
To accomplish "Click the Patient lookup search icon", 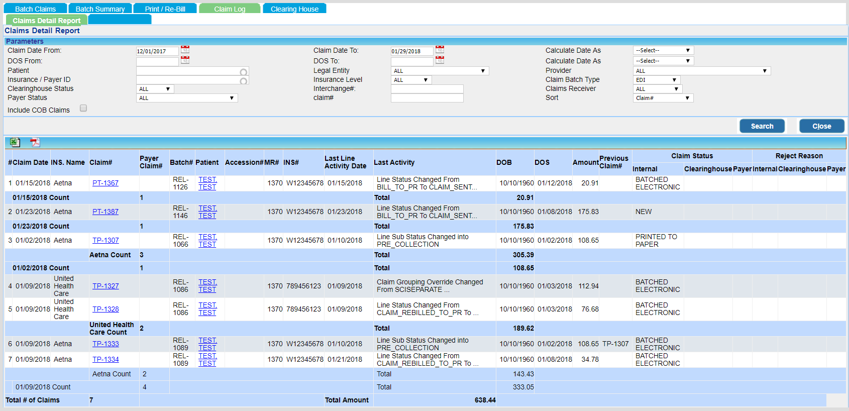I will click(x=244, y=72).
